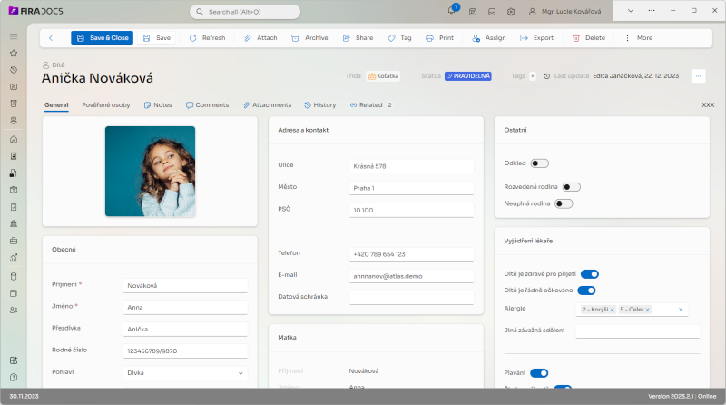
Task: Open the Comments tab
Action: click(208, 105)
